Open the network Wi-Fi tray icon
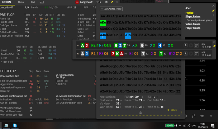This screenshot has width=218, height=129. click(x=184, y=126)
